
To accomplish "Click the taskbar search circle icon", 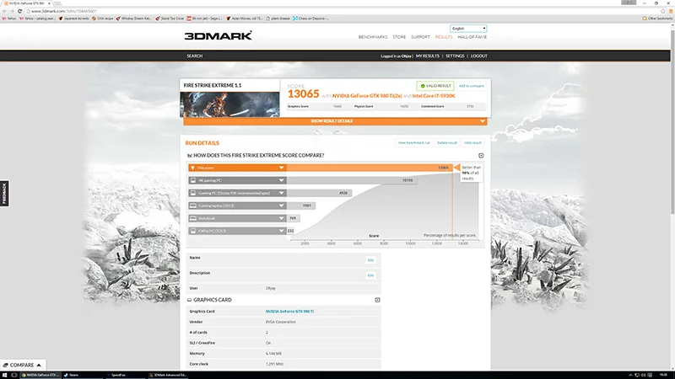I will point(14,375).
